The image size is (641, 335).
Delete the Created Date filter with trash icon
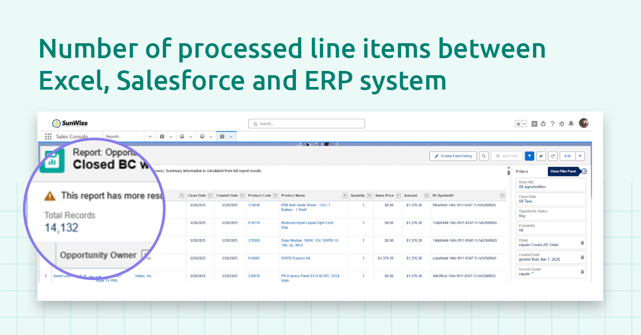(582, 257)
